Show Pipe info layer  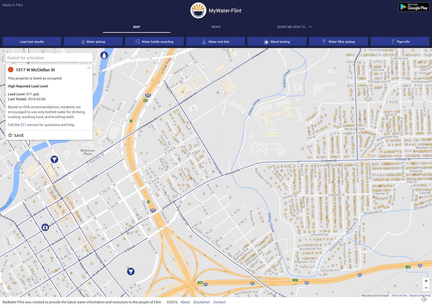[400, 42]
